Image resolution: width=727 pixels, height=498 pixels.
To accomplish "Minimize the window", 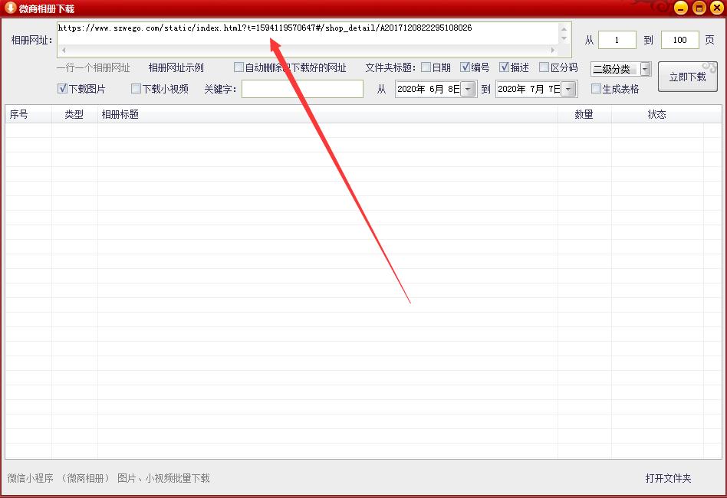I will [x=681, y=8].
